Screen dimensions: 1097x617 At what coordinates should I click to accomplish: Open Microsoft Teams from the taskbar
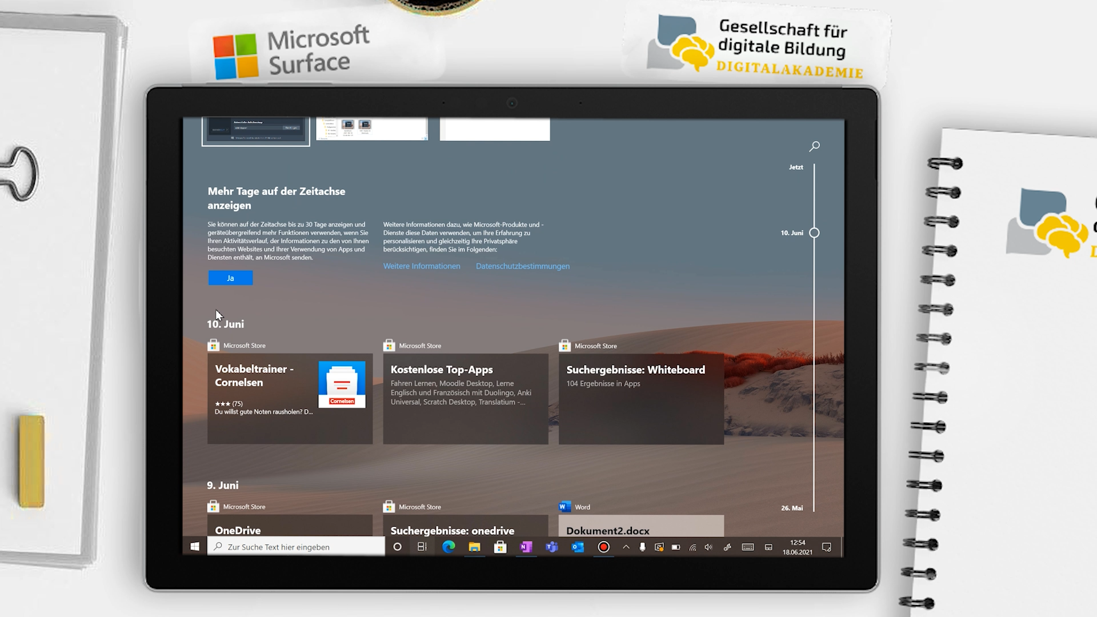coord(551,547)
